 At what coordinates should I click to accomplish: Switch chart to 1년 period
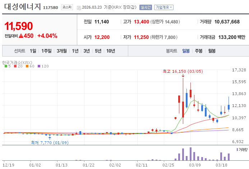tap(75, 51)
